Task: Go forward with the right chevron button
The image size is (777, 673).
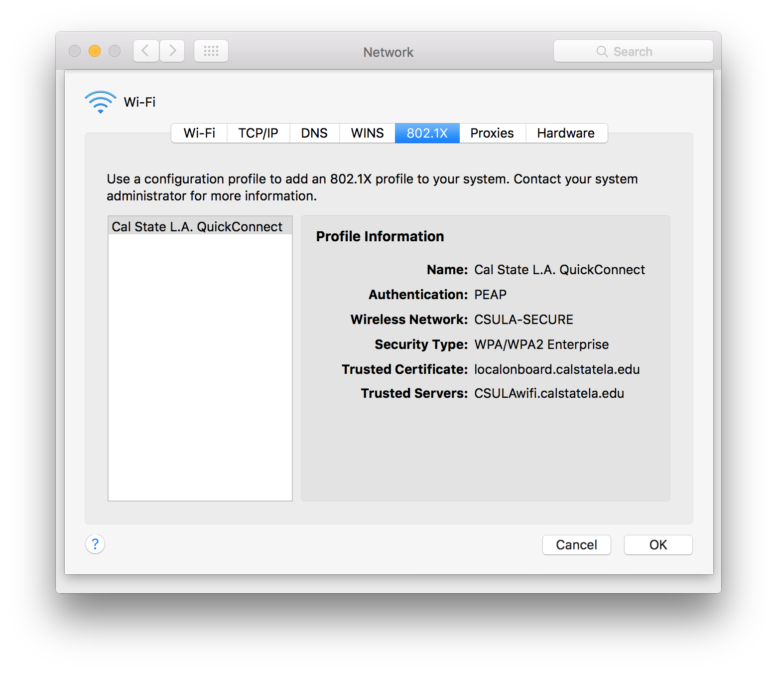Action: 172,51
